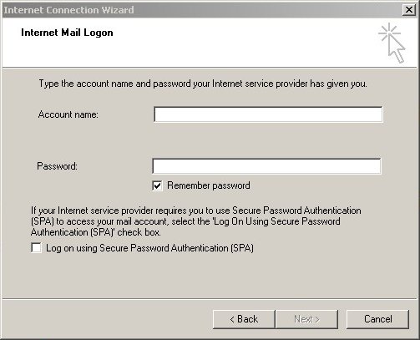Click the instruction text about Internet service provider
The image size is (420, 340).
click(x=203, y=84)
